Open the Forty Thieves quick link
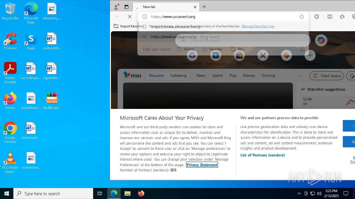The width and height of the screenshot is (355, 199). (263, 58)
